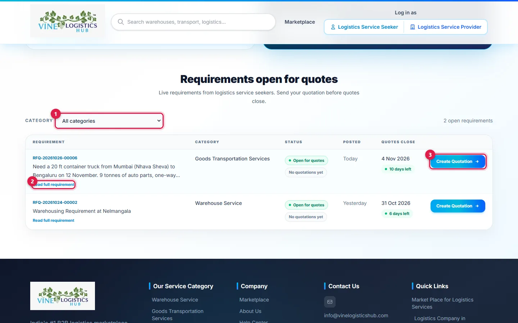
Task: Open the Marketplace menu item
Action: pyautogui.click(x=300, y=22)
